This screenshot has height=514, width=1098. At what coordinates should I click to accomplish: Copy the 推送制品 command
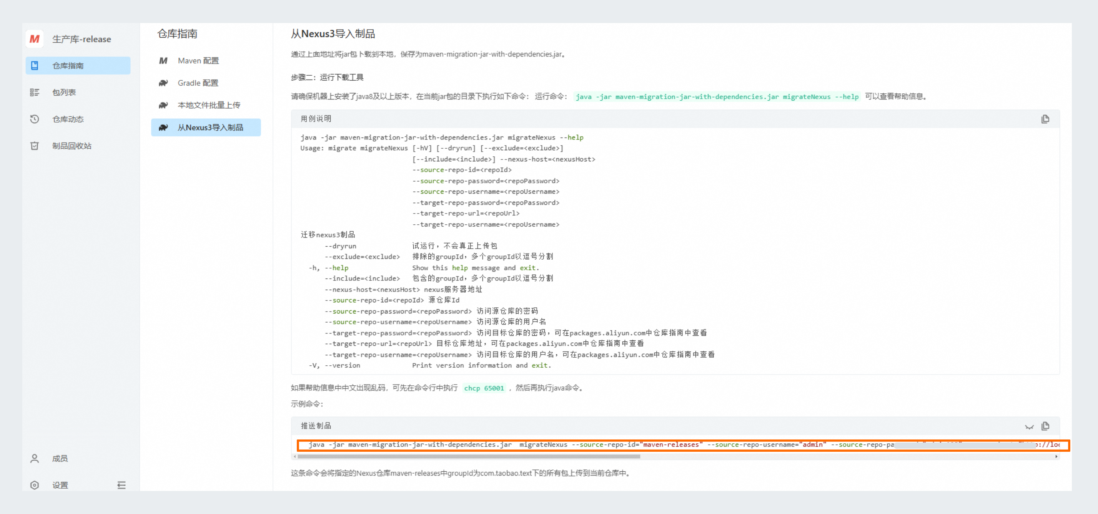pyautogui.click(x=1045, y=426)
